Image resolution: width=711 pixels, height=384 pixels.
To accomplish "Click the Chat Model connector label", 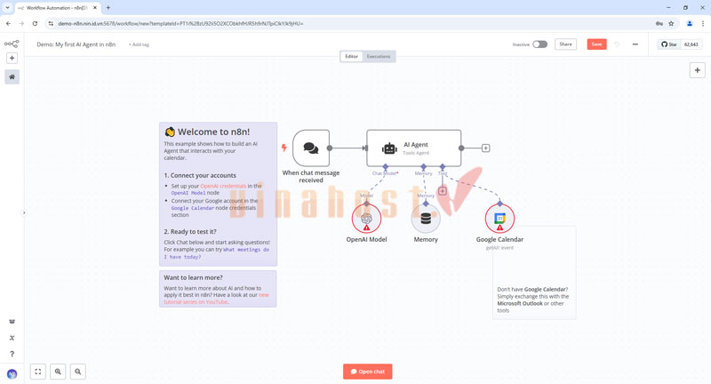I will (x=385, y=173).
